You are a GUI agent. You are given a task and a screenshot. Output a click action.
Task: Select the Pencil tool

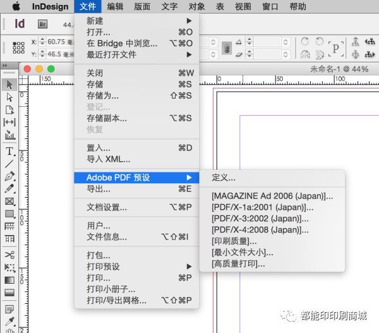click(x=9, y=189)
